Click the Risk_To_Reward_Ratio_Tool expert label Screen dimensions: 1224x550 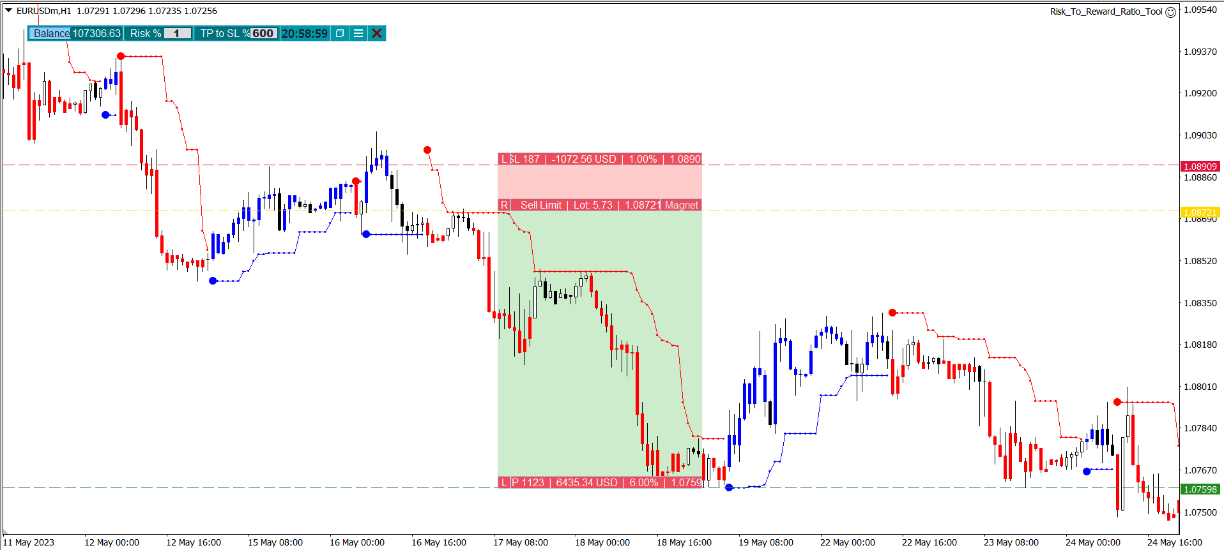(1106, 11)
